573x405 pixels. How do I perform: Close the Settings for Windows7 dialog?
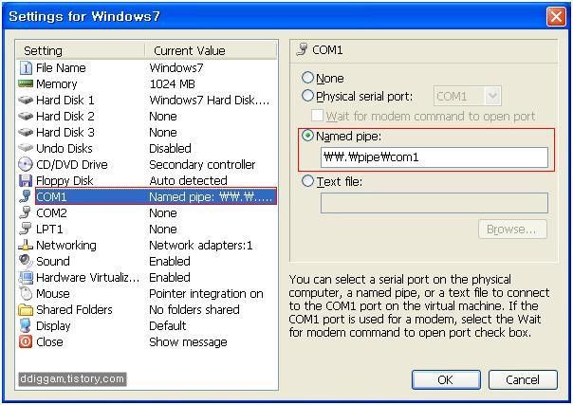tap(556, 16)
